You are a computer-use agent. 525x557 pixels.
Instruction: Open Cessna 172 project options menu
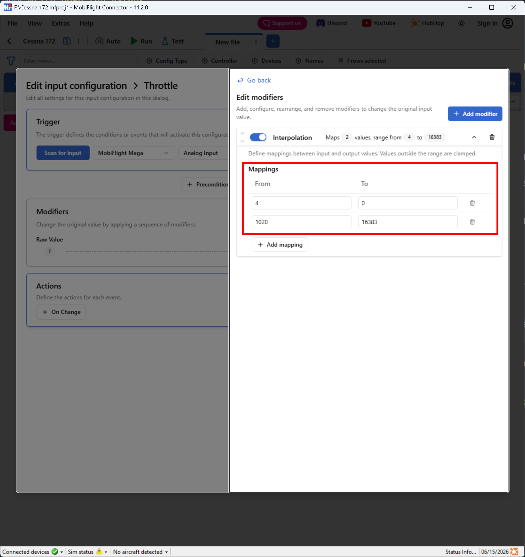click(x=78, y=41)
